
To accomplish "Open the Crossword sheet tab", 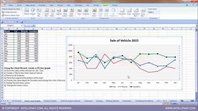I will coord(88,101).
